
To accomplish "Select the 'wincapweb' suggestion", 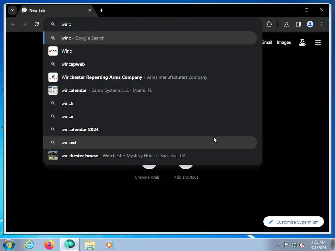I will coord(150,64).
